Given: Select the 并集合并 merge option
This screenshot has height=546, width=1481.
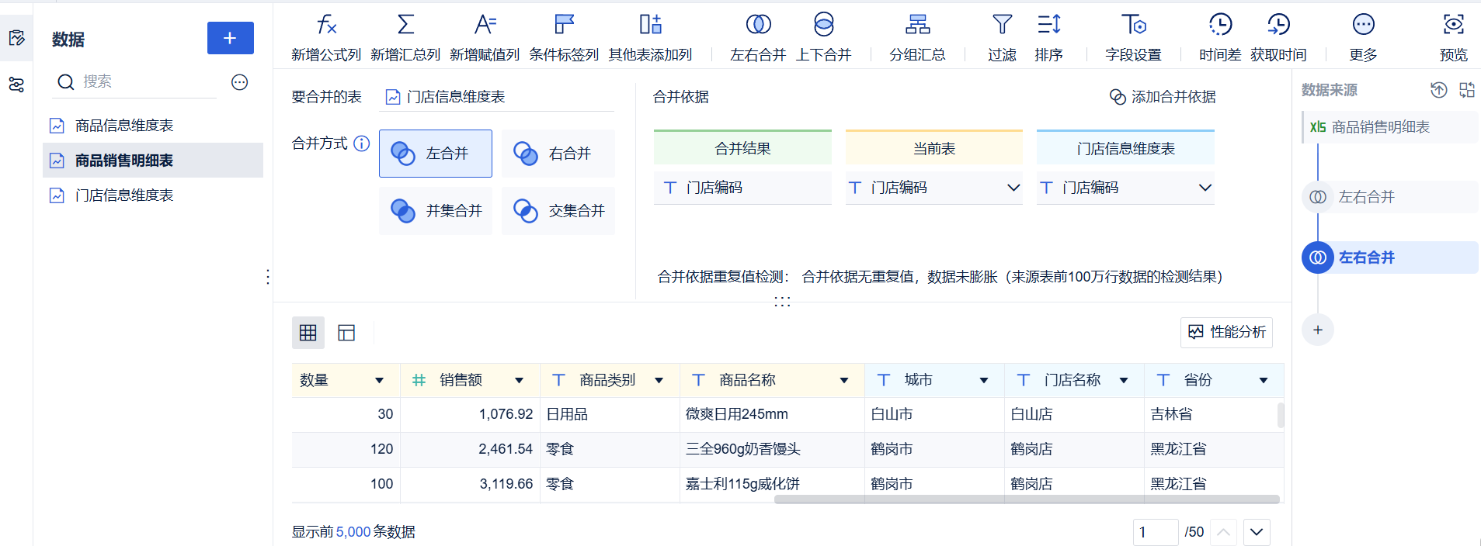Looking at the screenshot, I should coord(435,211).
